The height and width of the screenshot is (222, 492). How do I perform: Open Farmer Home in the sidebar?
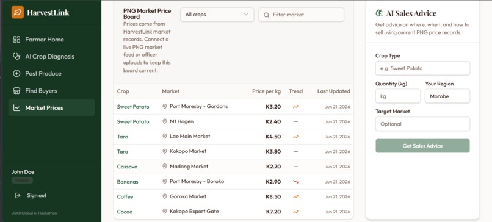(x=51, y=40)
